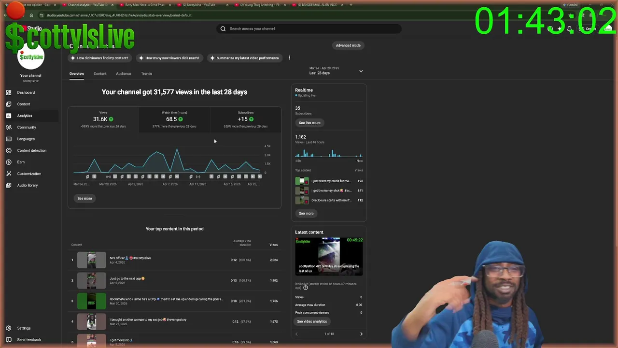Click Advanced mode button
The image size is (618, 348).
[x=348, y=45]
